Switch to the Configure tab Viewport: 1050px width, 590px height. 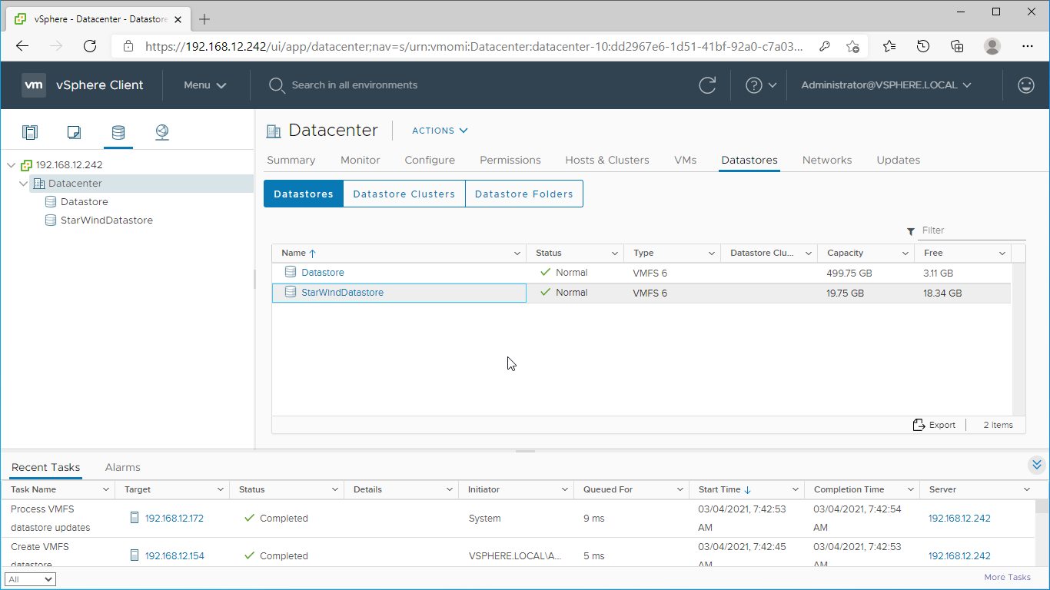click(430, 160)
